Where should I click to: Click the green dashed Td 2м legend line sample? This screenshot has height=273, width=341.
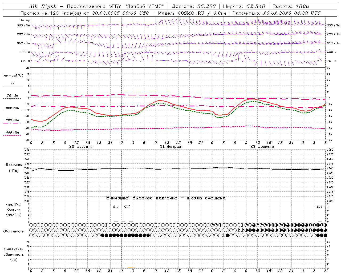[x=12, y=99]
